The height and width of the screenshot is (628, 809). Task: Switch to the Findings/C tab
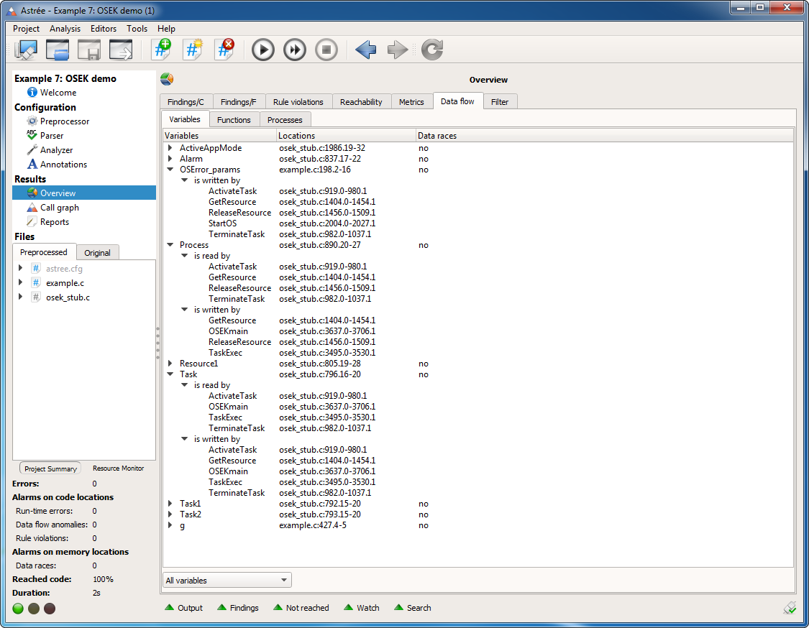[186, 102]
